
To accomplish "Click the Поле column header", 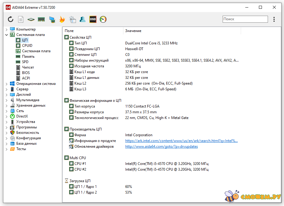I will [x=93, y=31].
